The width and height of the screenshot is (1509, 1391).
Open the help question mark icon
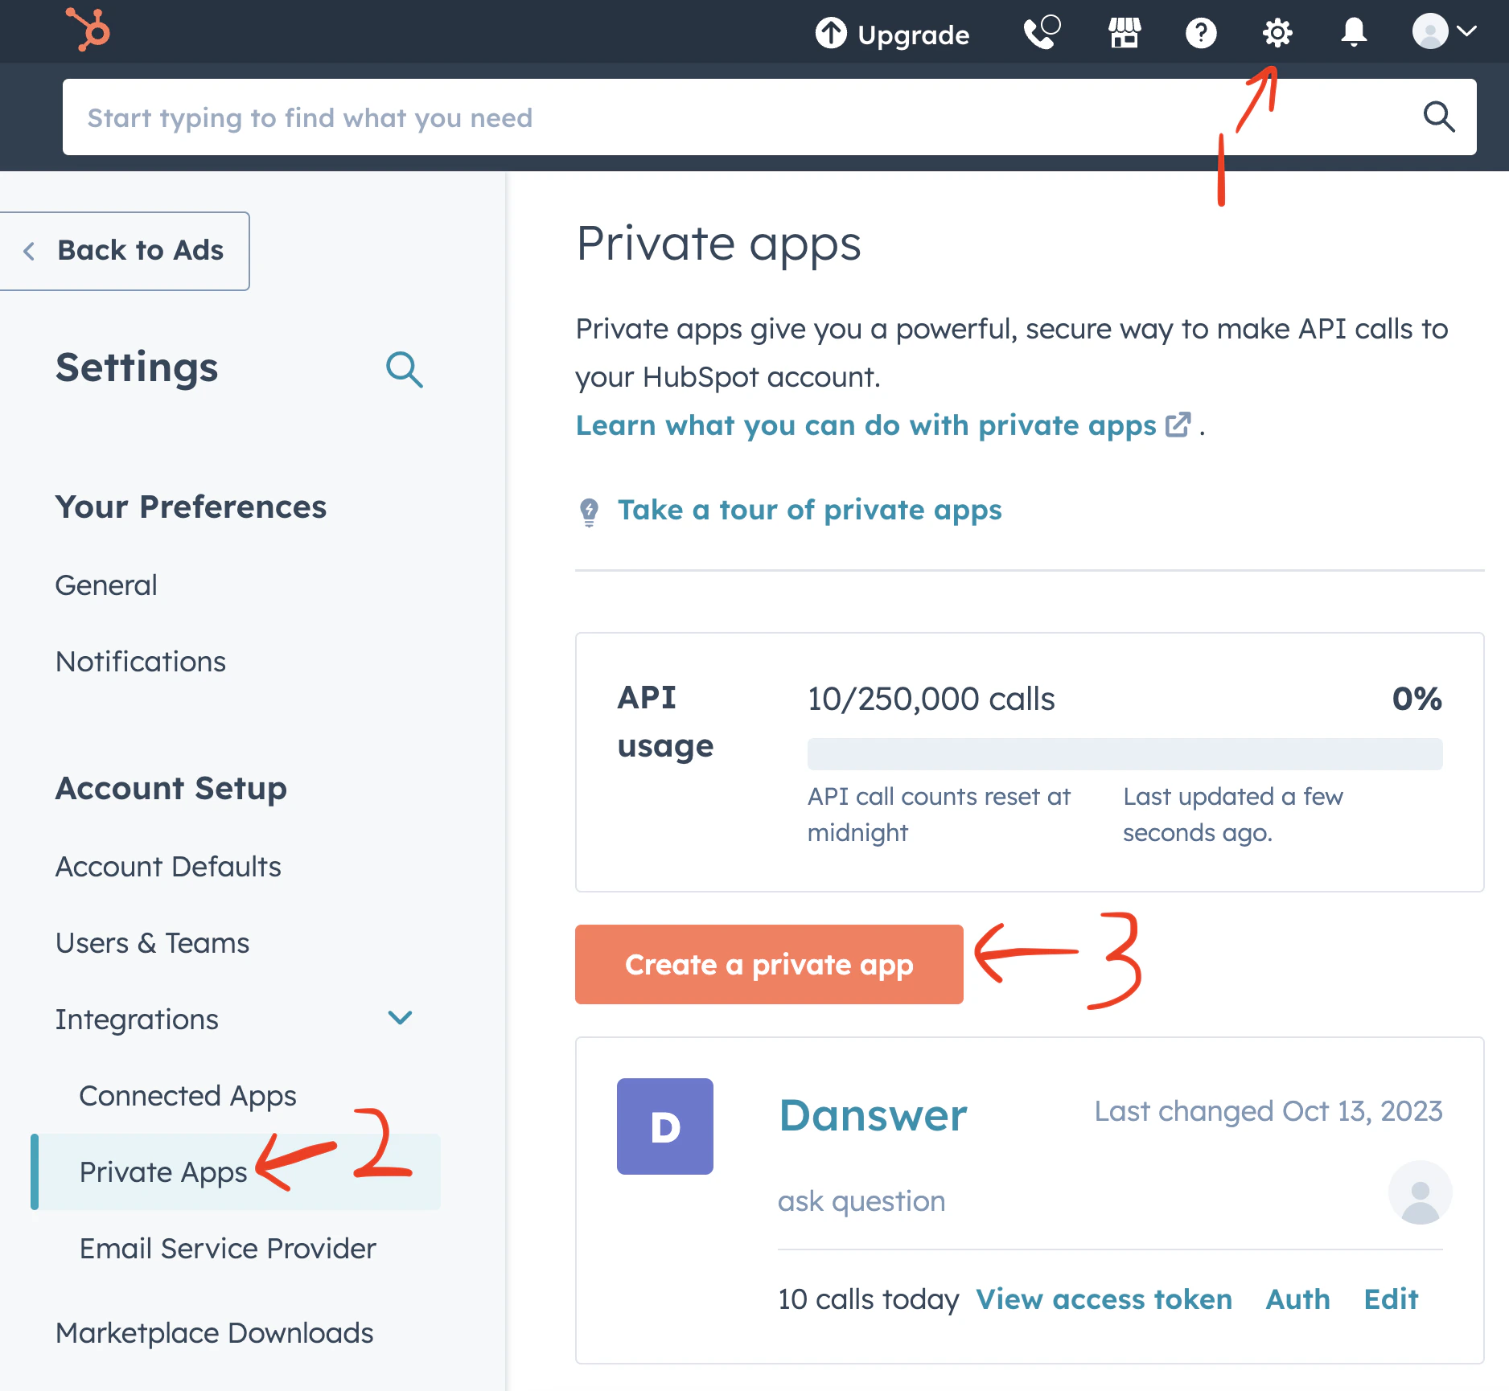(1200, 32)
